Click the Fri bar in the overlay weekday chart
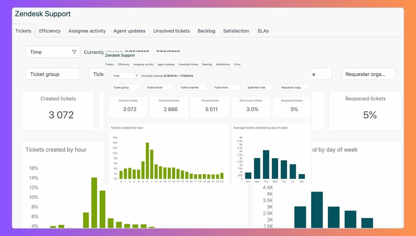 point(293,172)
